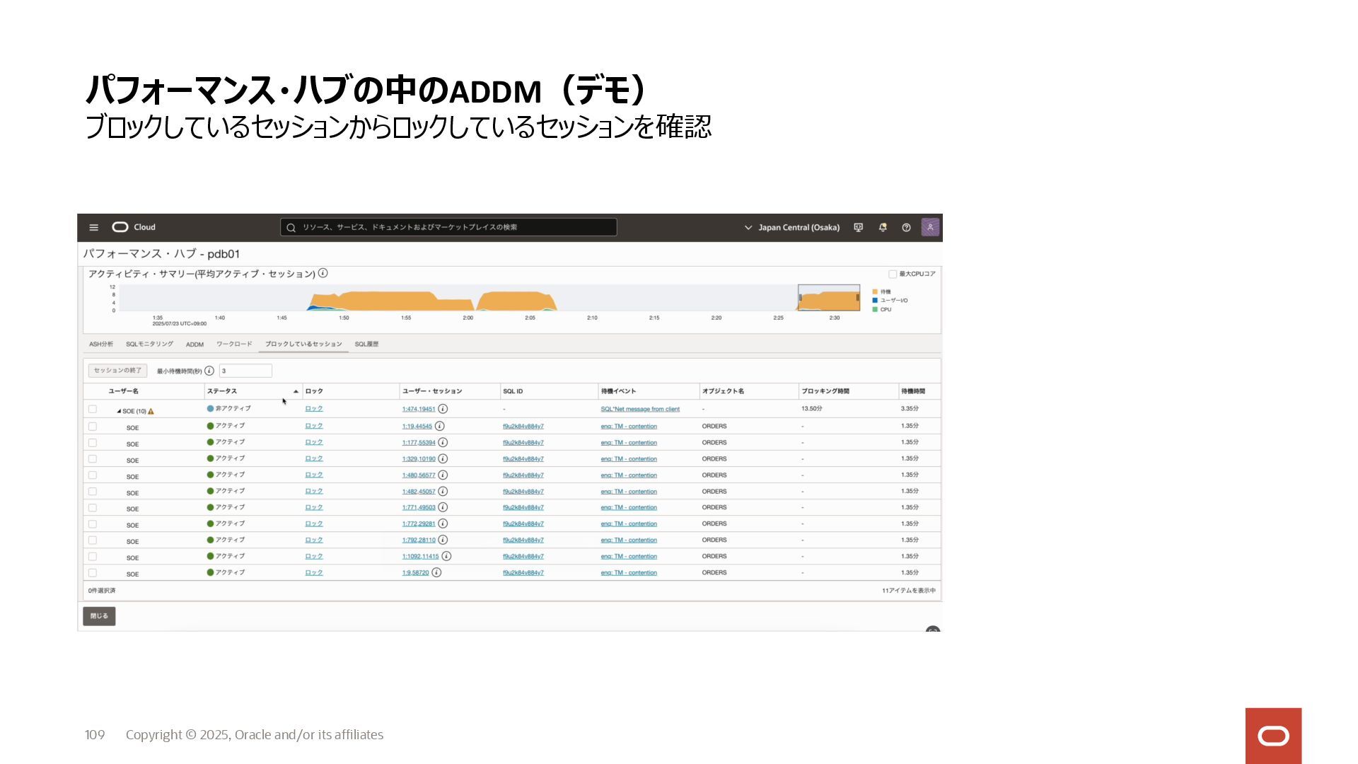Screen dimensions: 1358x764
Task: Check the row for session 1:19,44545
Action: click(x=93, y=427)
